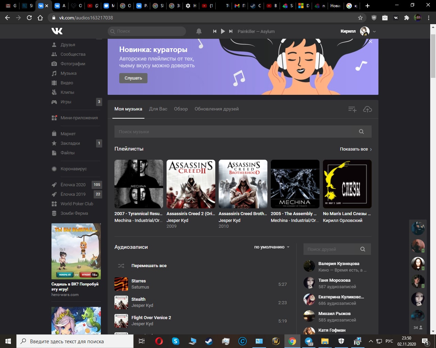Skip to previous track in header player
436x348 pixels.
point(215,31)
